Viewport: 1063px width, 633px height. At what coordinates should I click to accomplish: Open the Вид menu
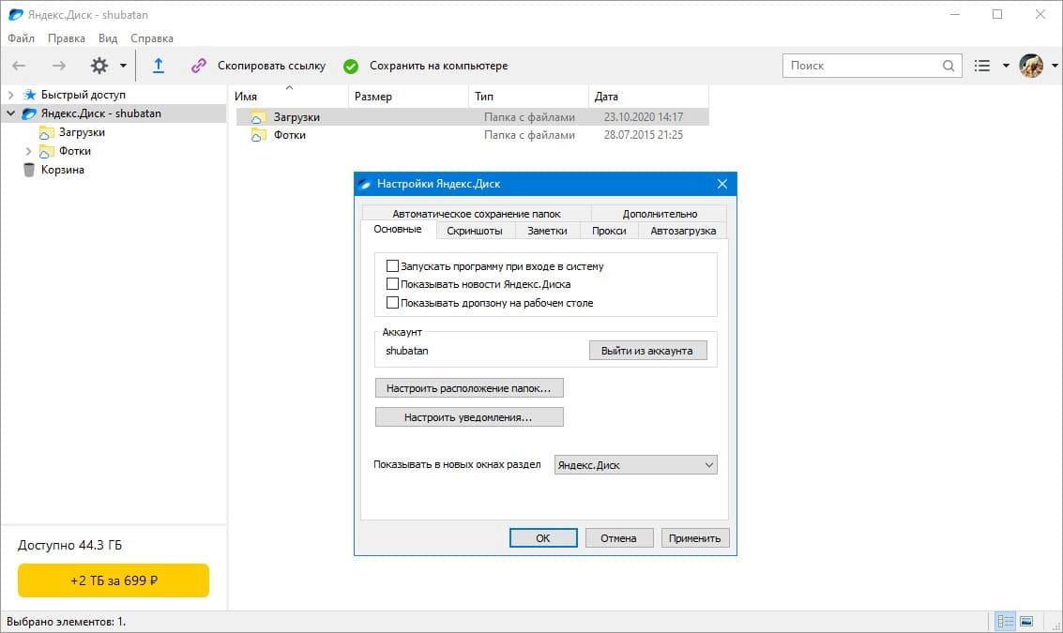[x=108, y=38]
